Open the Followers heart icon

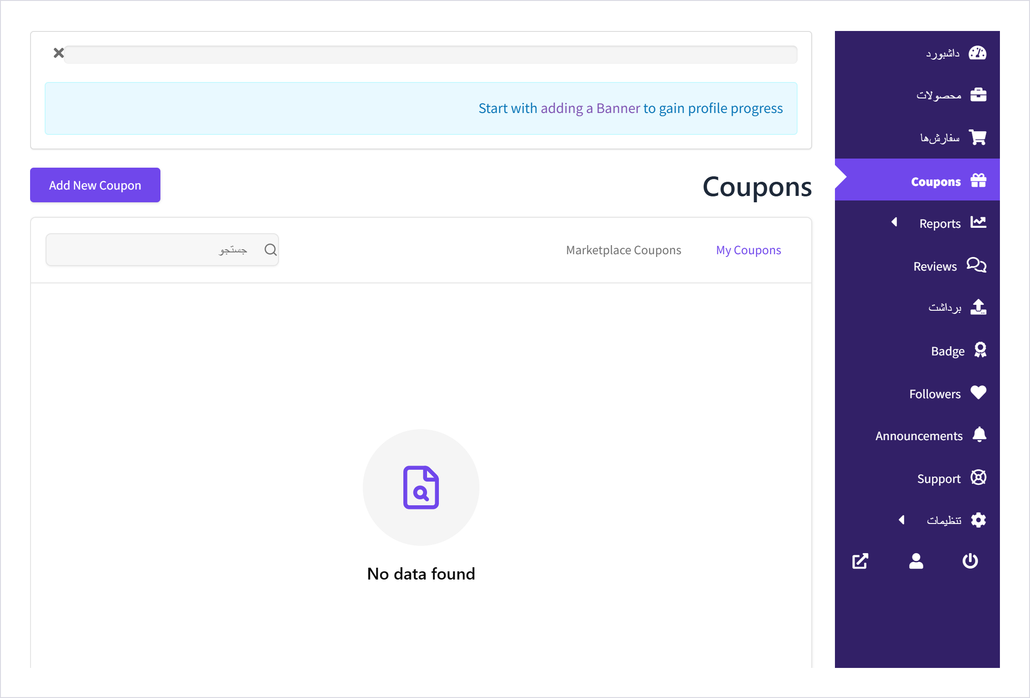[x=978, y=393]
